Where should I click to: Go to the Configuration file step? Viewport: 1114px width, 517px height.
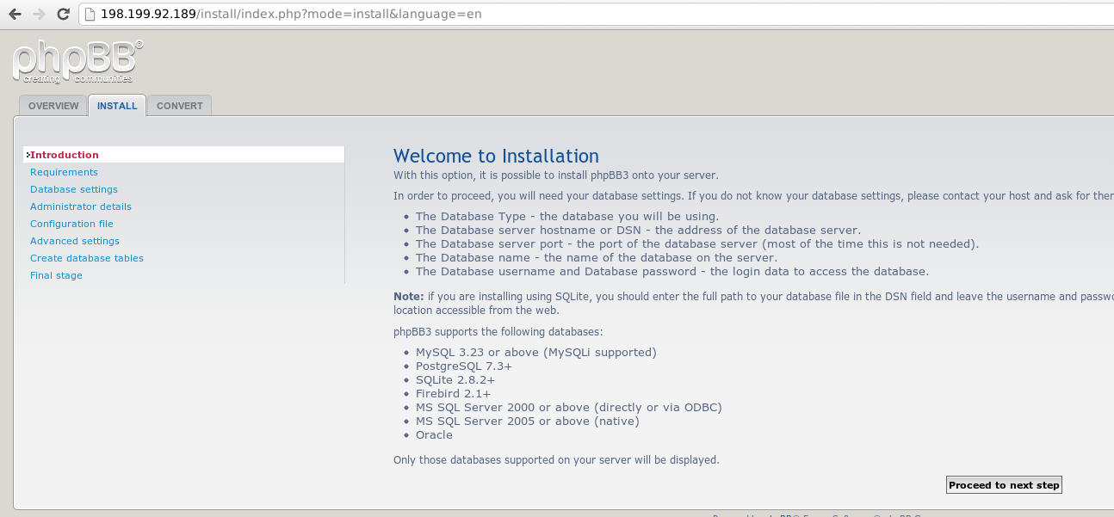coord(71,224)
